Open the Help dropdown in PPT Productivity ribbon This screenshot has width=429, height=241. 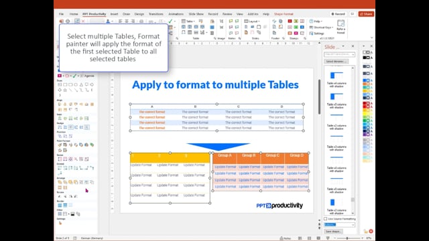pyautogui.click(x=316, y=21)
